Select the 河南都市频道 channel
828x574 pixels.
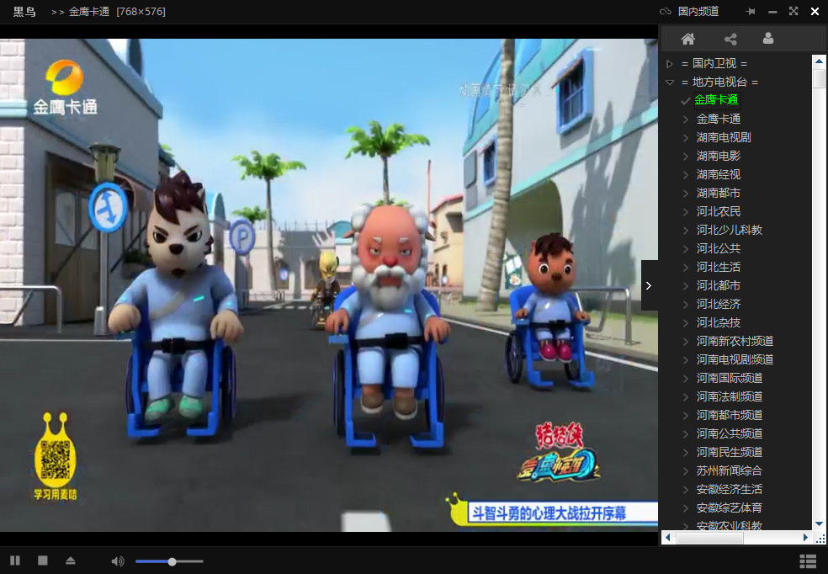[x=730, y=415]
